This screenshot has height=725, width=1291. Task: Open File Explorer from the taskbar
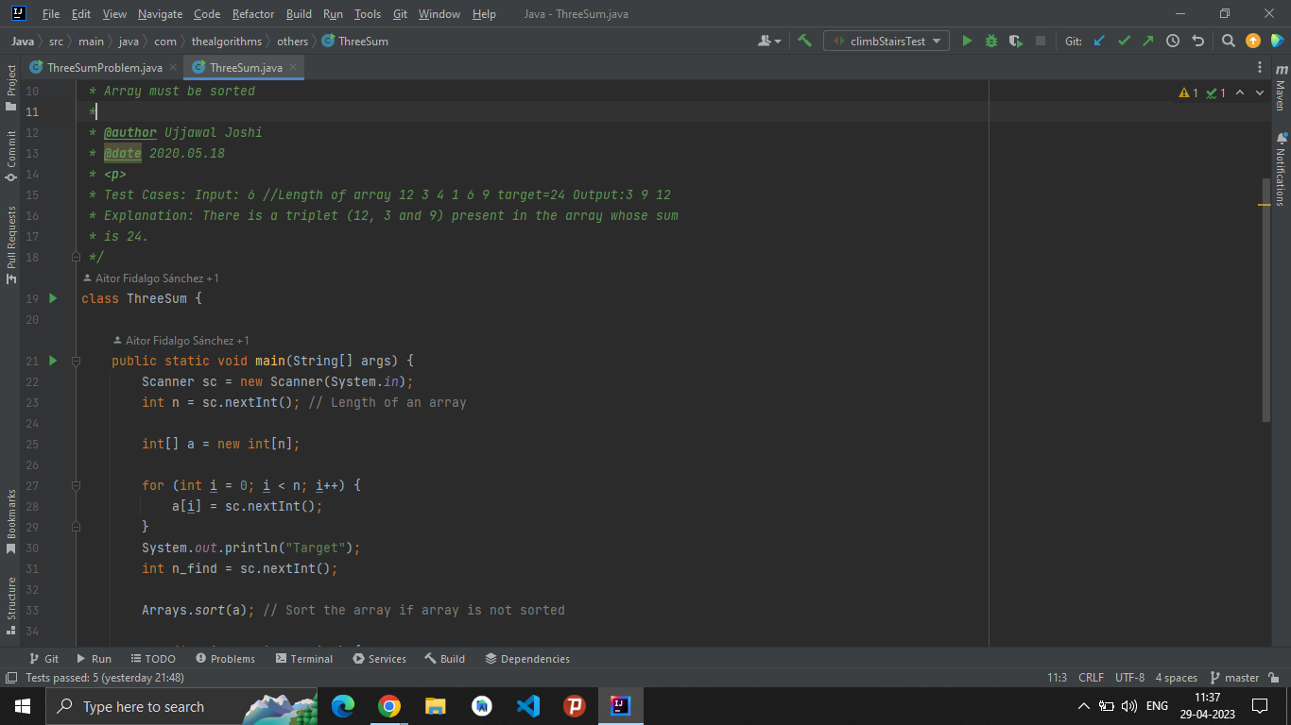[435, 706]
